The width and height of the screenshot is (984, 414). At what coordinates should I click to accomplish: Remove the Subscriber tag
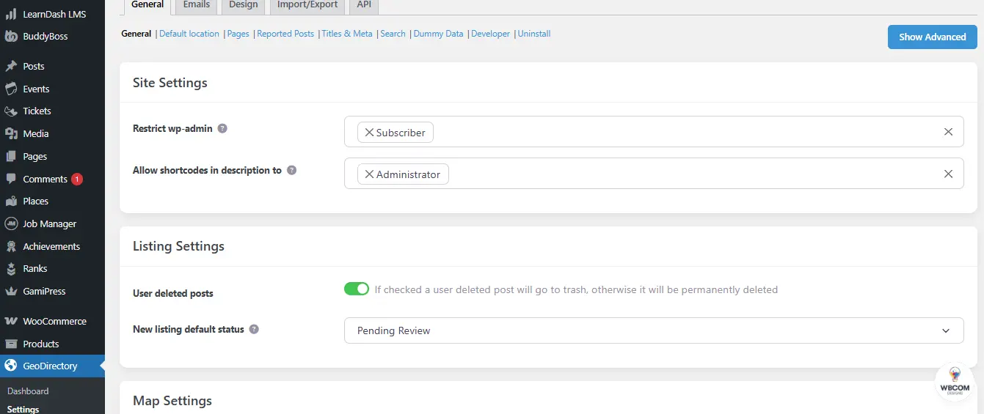[369, 133]
